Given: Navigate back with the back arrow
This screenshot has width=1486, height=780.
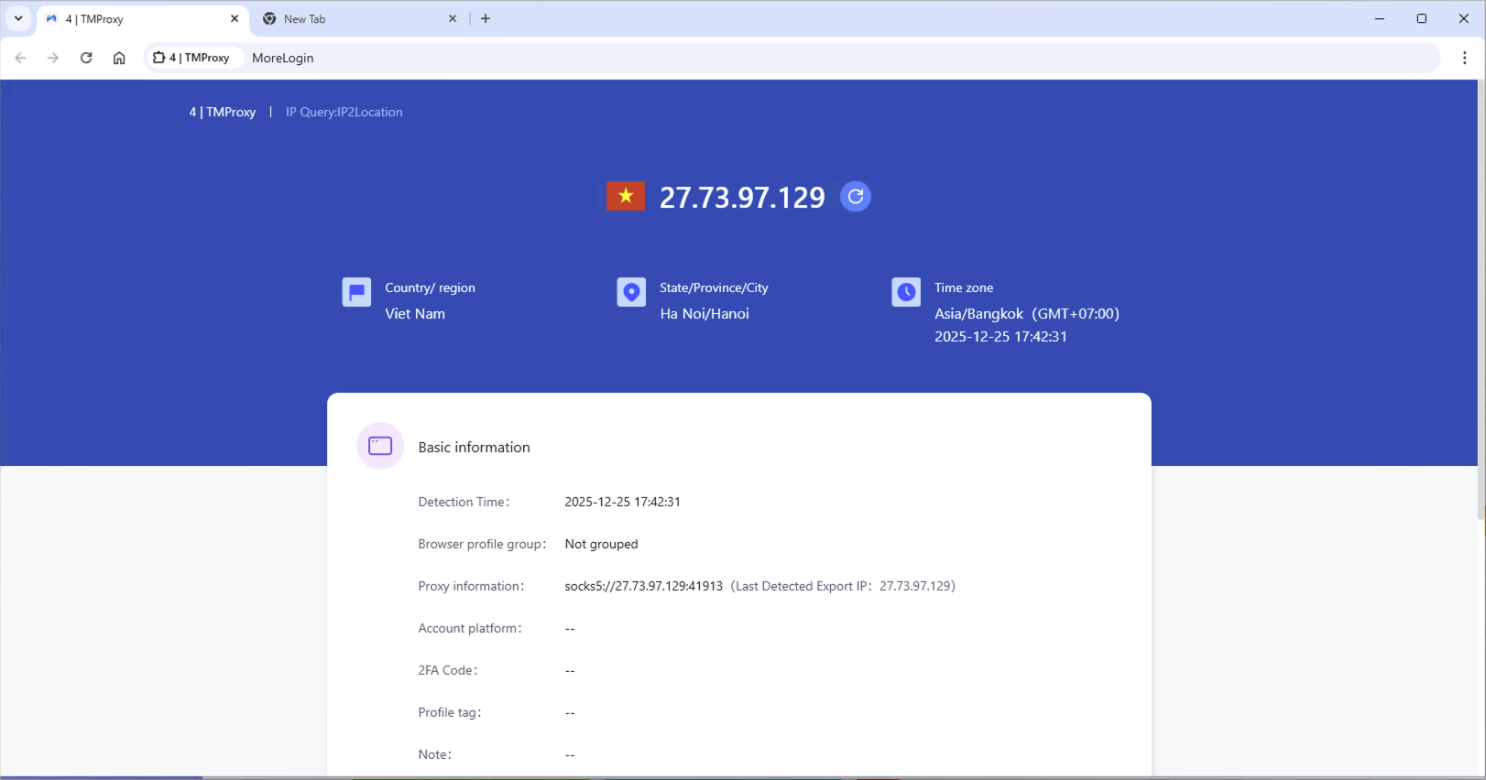Looking at the screenshot, I should tap(21, 58).
